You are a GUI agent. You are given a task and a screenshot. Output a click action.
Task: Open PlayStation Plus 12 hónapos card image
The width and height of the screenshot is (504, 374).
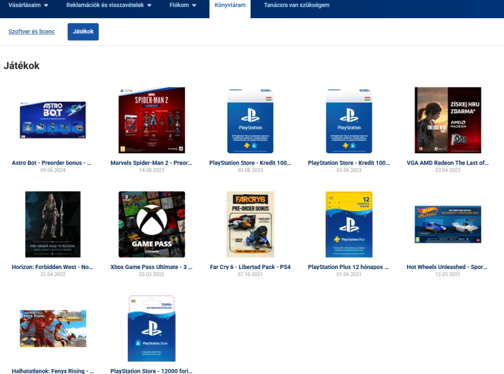349,224
